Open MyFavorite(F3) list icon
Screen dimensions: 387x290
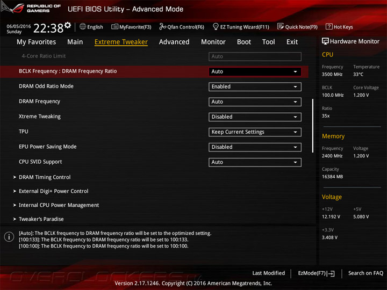click(x=114, y=26)
